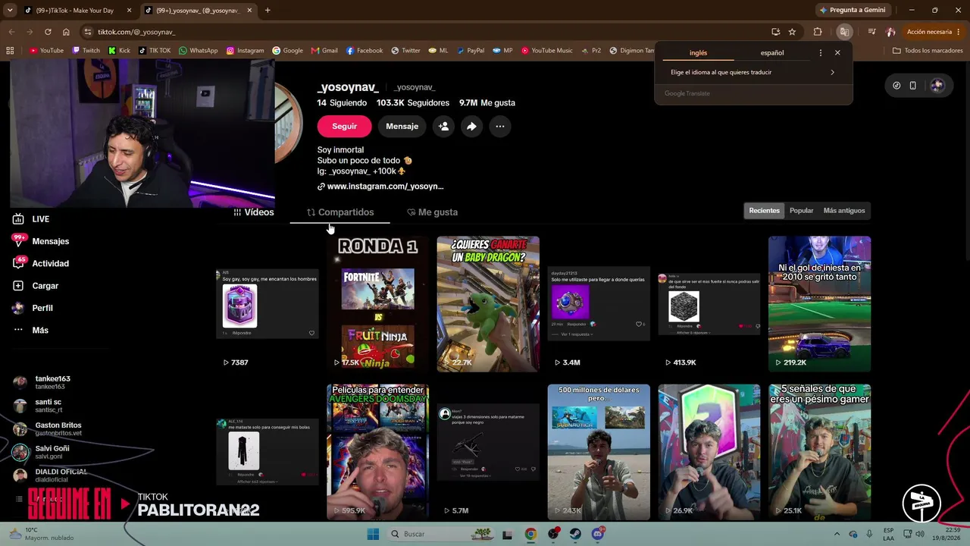The height and width of the screenshot is (546, 970).
Task: Open the YouTube bookmark
Action: (x=46, y=51)
